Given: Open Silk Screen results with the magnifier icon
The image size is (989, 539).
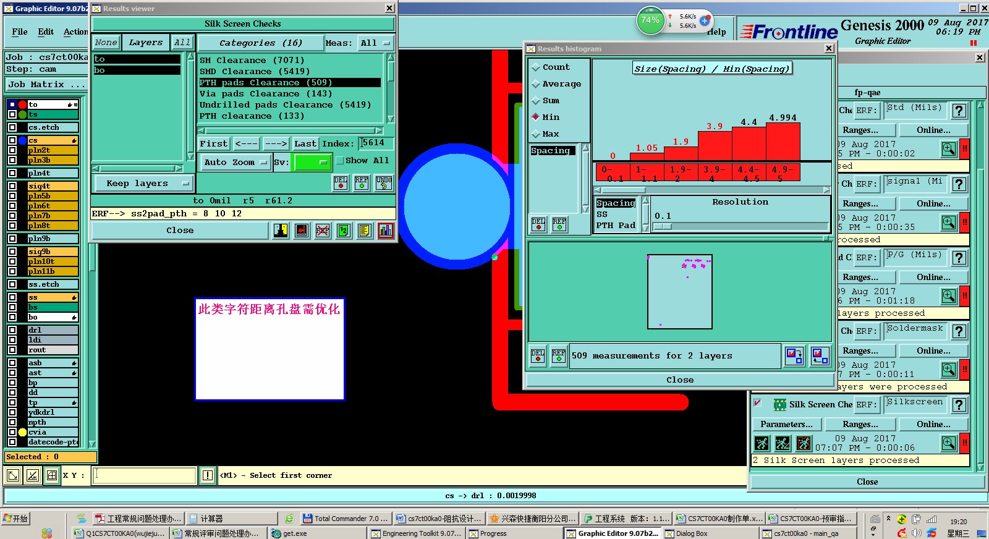Looking at the screenshot, I should coord(949,443).
